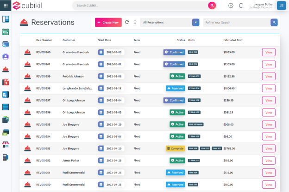Open the blue B document sidebar icon
Screen dimensions: 289x192
point(6,95)
